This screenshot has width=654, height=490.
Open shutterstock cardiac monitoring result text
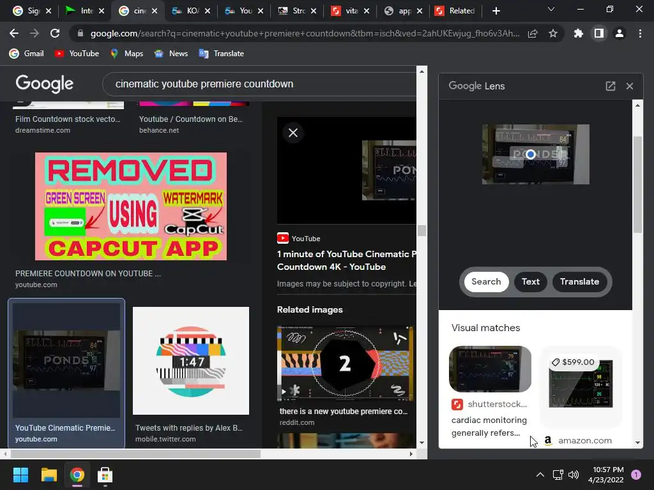pos(489,426)
